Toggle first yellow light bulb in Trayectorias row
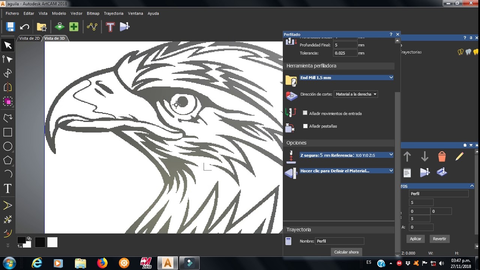480x270 pixels. coord(460,52)
